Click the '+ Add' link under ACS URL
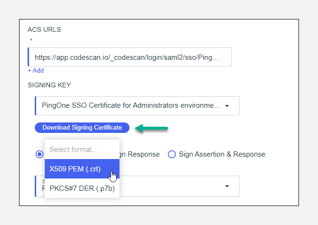The image size is (318, 225). tap(36, 70)
